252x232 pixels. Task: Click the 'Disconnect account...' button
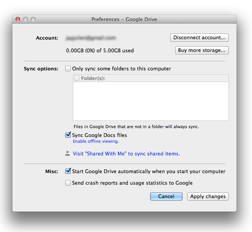coord(200,38)
